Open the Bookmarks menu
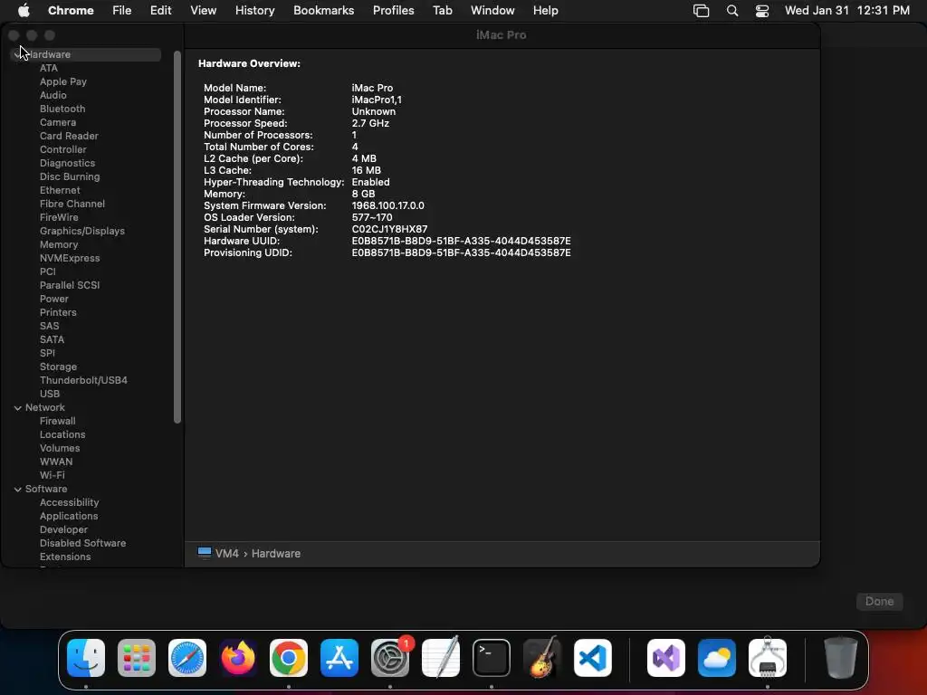 click(323, 11)
